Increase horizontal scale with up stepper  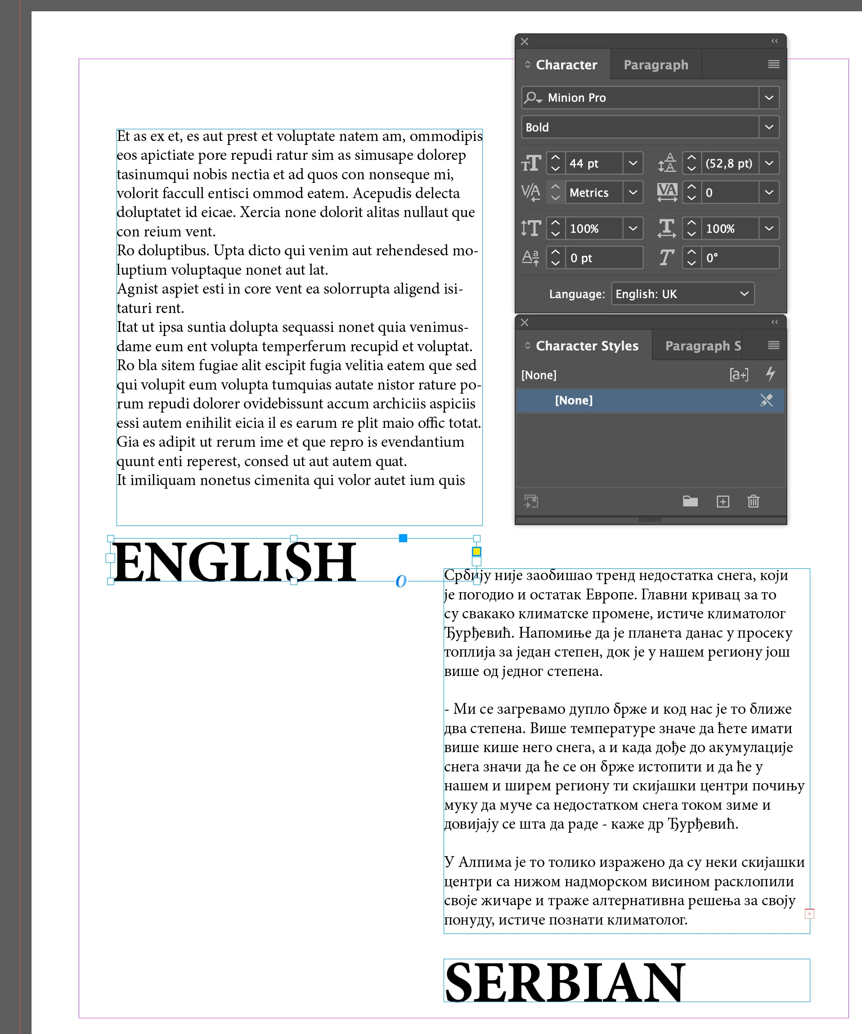pos(691,222)
